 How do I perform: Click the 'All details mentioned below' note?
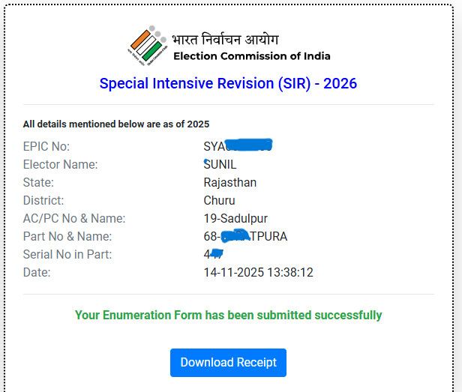116,124
